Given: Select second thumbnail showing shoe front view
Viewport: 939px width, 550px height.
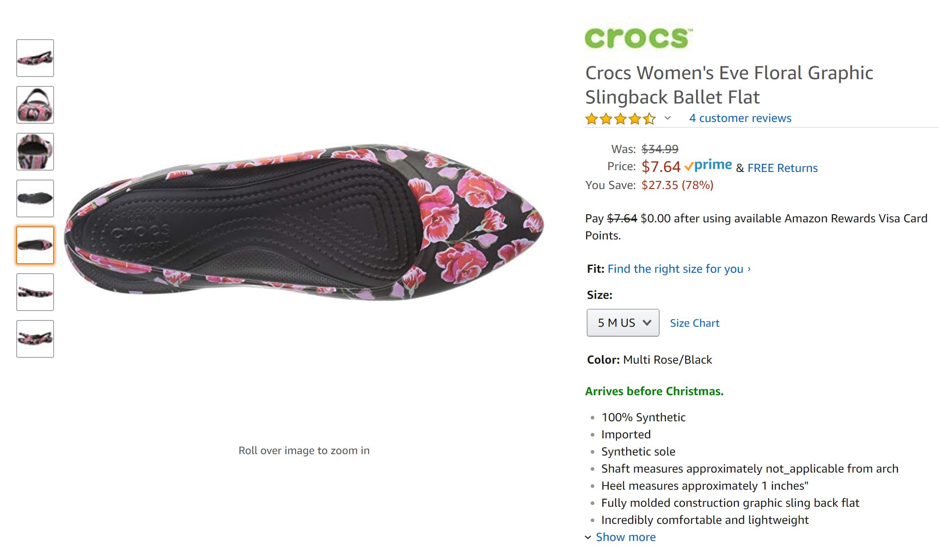Looking at the screenshot, I should (35, 105).
